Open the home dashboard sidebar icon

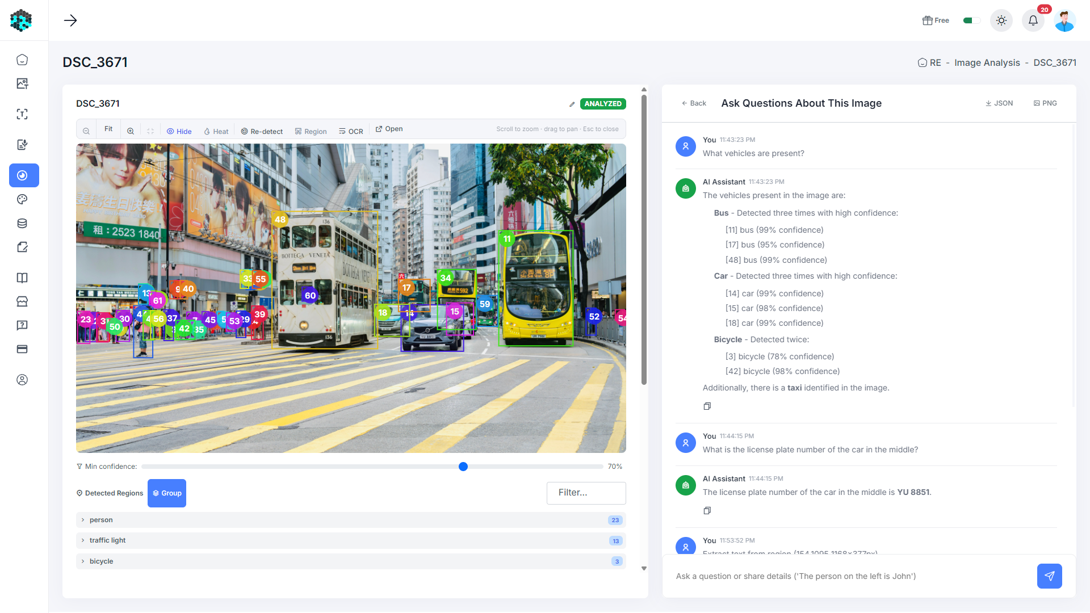[x=22, y=60]
